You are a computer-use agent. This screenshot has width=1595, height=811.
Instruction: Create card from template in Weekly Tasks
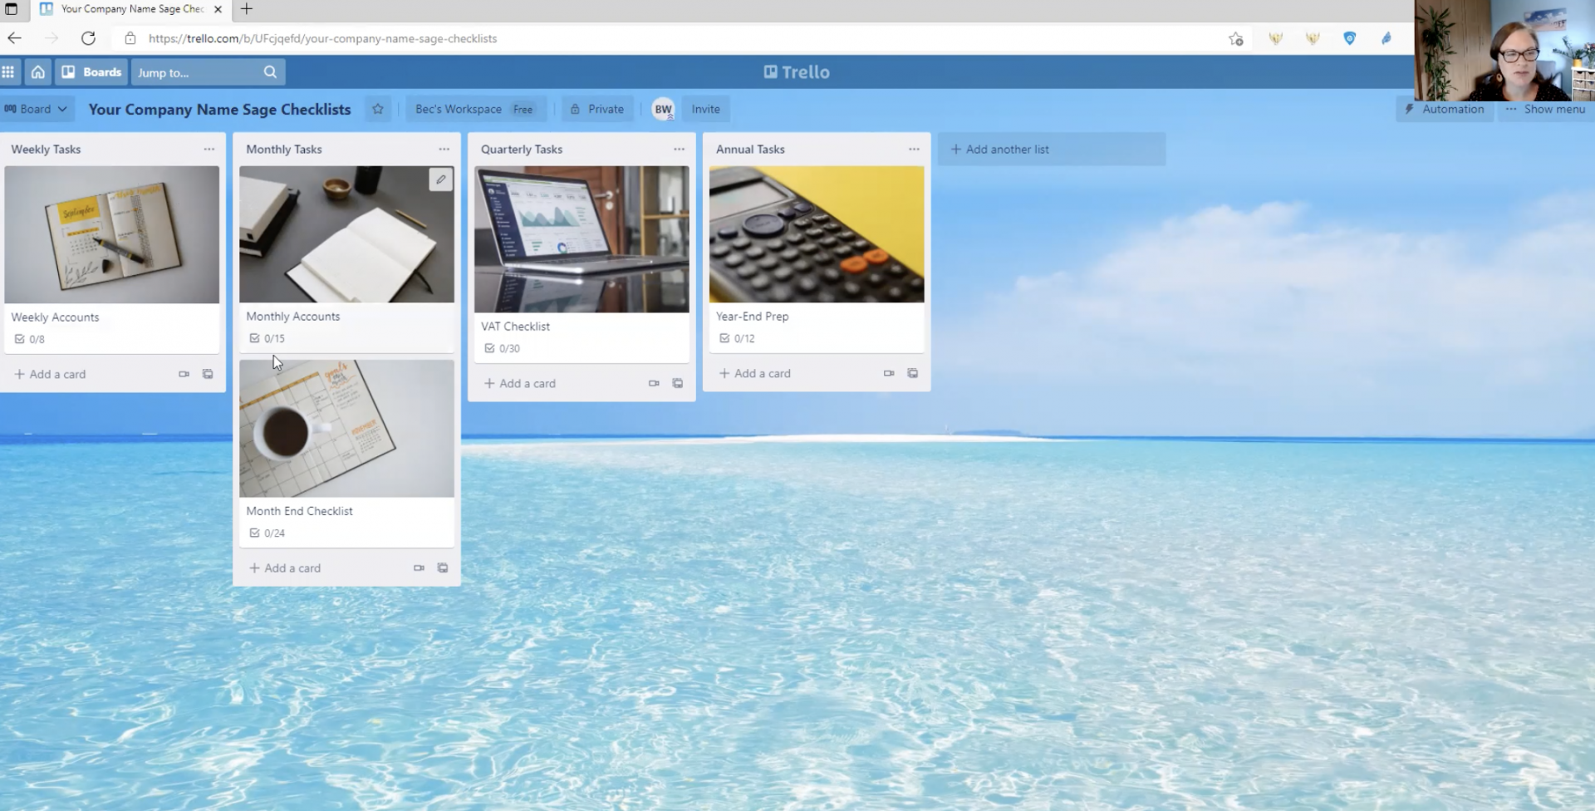208,374
